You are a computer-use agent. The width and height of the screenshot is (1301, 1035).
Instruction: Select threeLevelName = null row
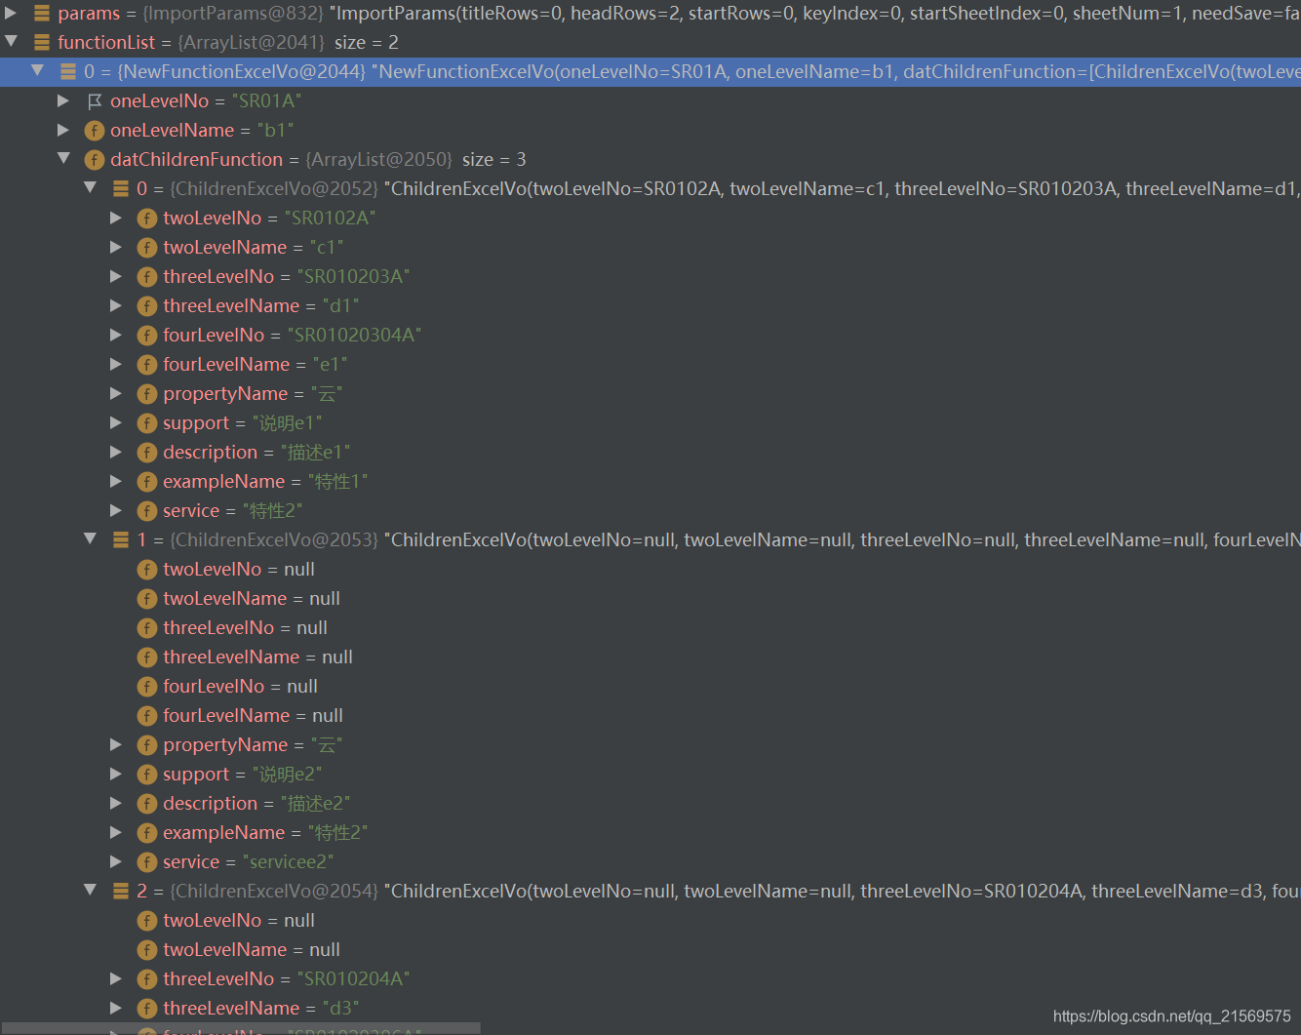point(650,657)
